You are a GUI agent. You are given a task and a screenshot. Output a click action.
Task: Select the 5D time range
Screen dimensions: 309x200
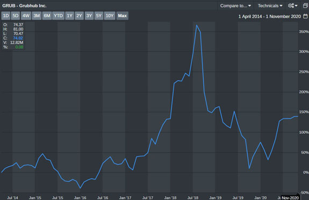point(16,16)
